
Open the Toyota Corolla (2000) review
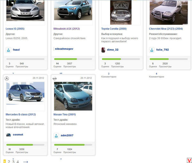(x=114, y=29)
